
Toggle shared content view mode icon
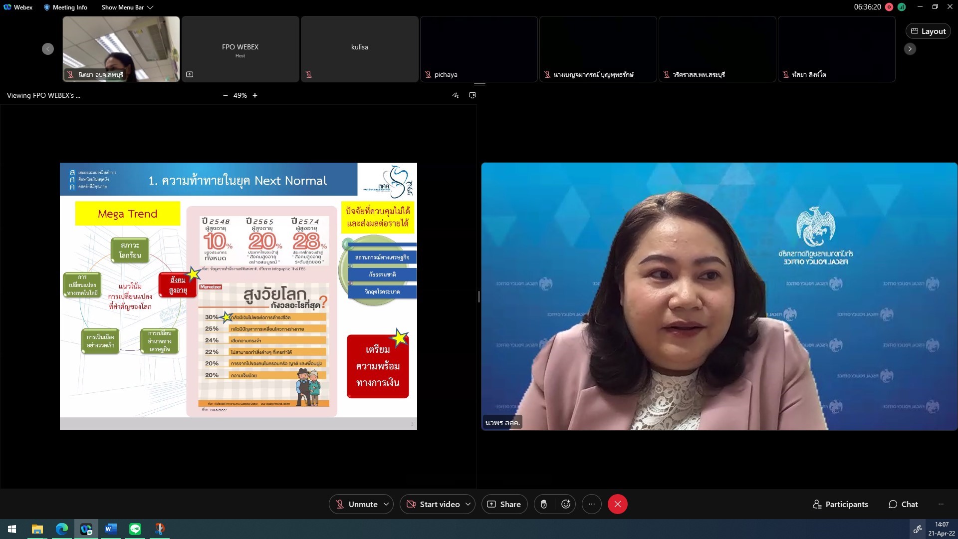[x=473, y=95]
